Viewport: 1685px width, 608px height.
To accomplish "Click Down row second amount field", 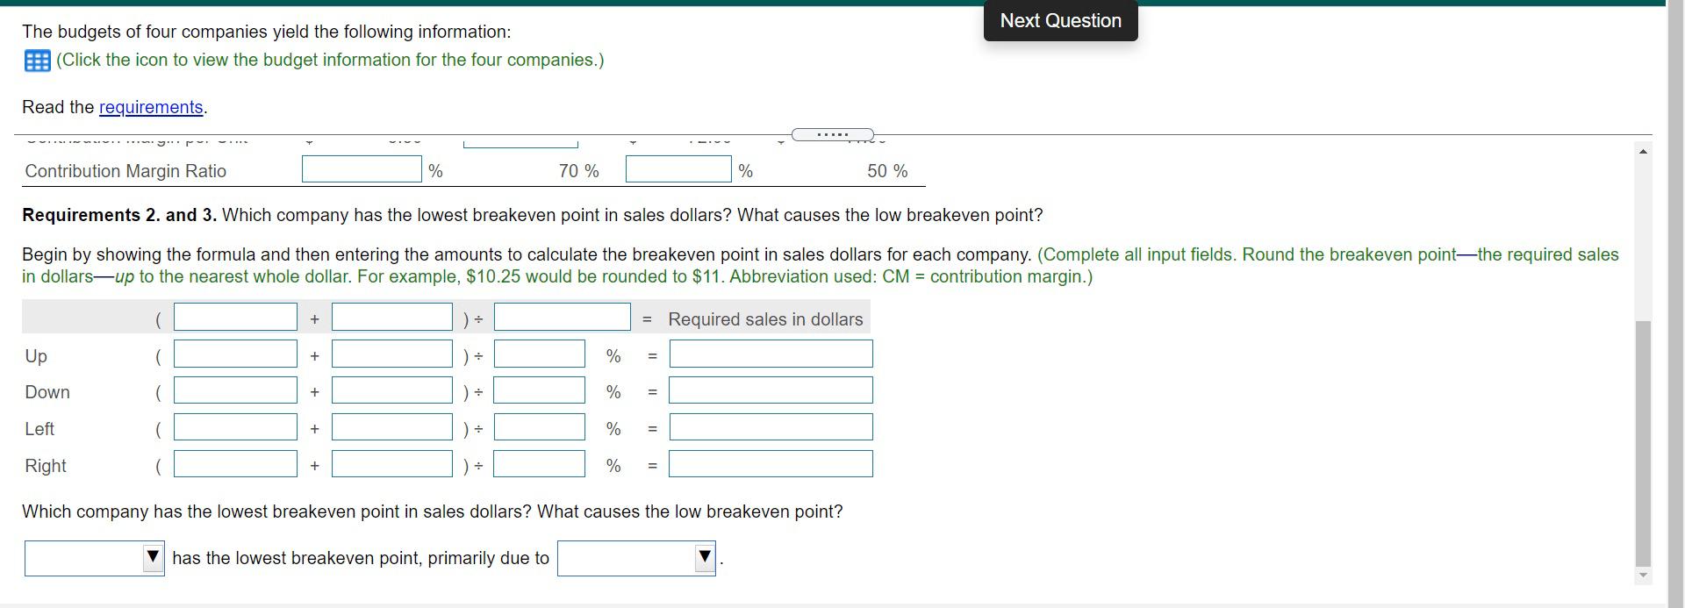I will 392,390.
